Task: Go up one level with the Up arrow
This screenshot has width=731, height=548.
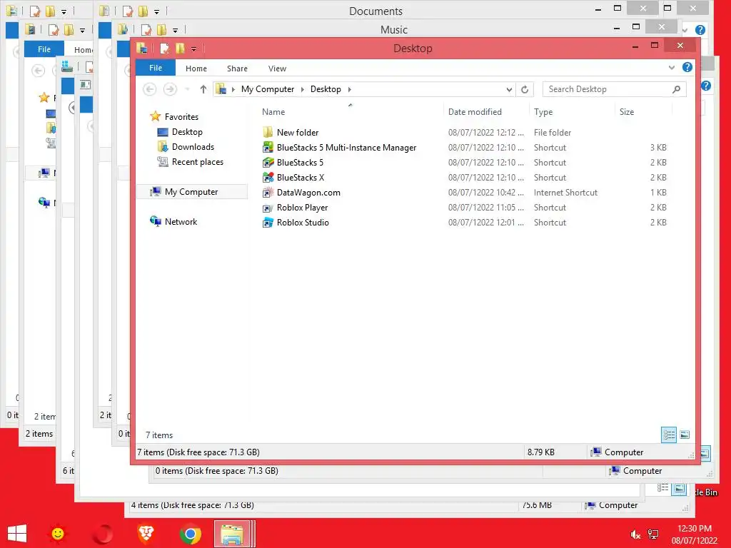Action: coord(203,89)
